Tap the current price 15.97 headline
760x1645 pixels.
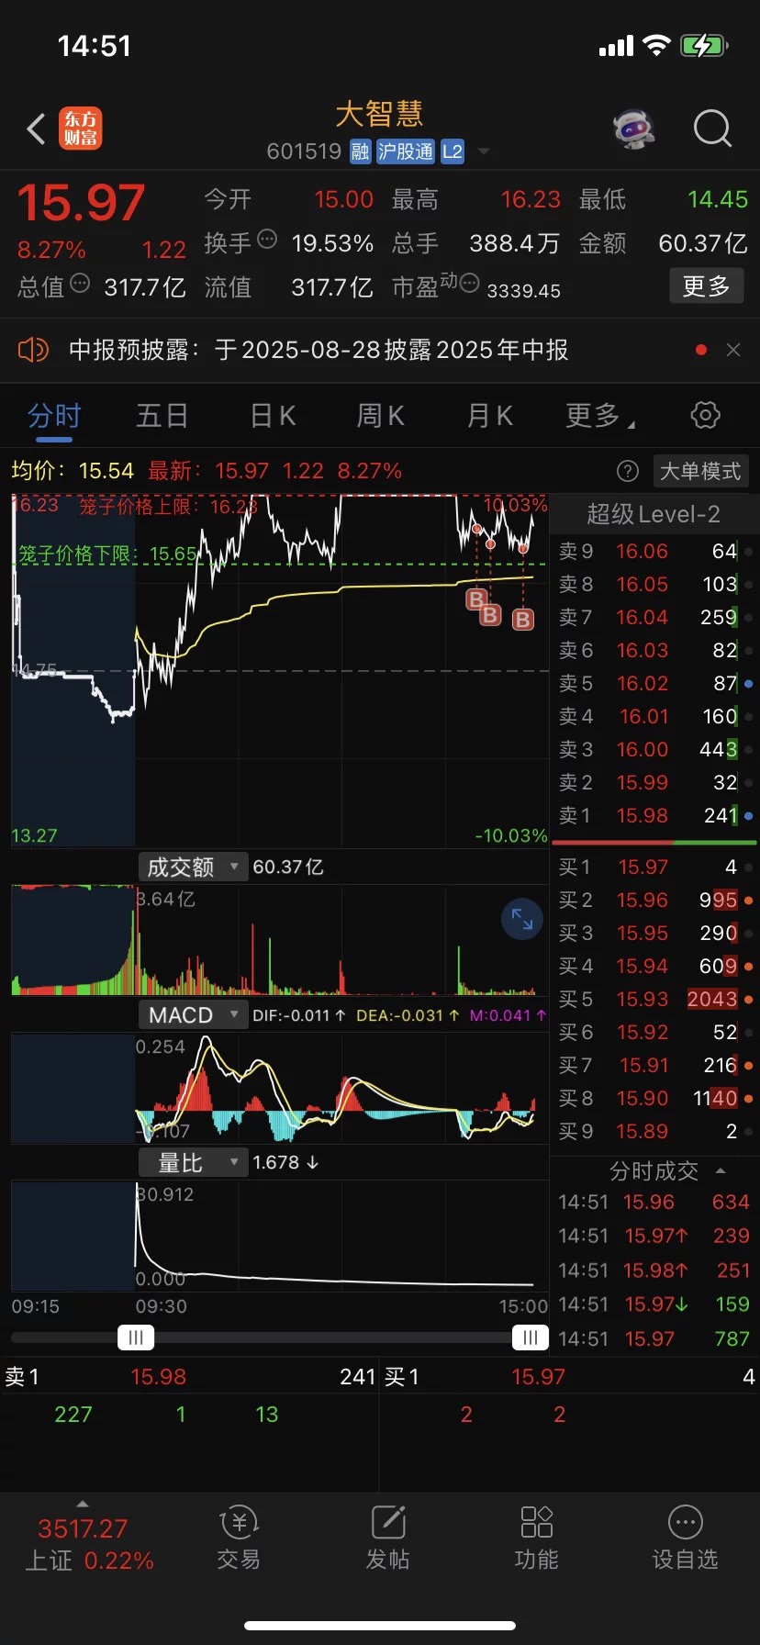[82, 203]
